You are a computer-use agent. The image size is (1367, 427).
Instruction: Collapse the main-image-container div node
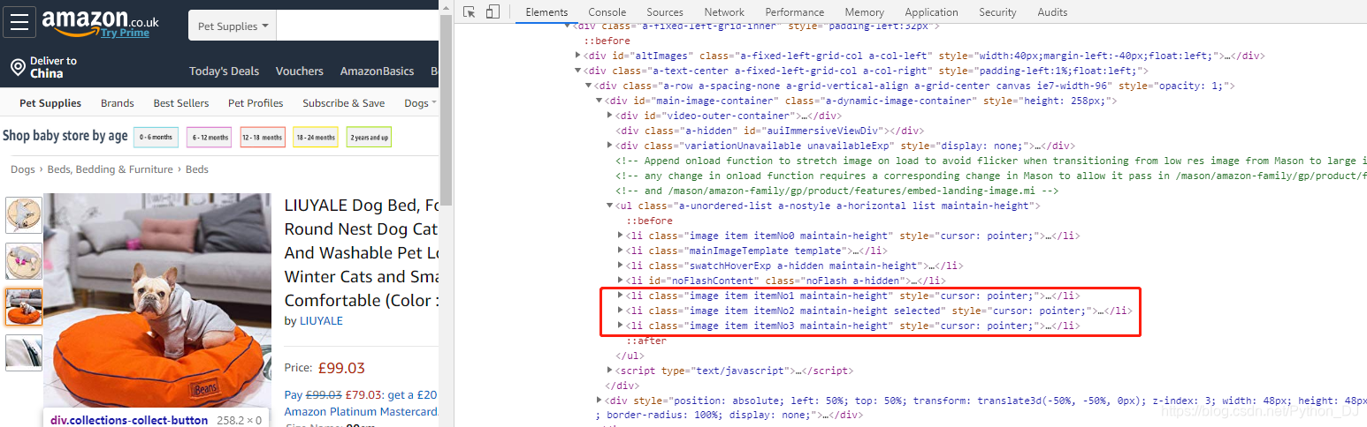(x=599, y=101)
